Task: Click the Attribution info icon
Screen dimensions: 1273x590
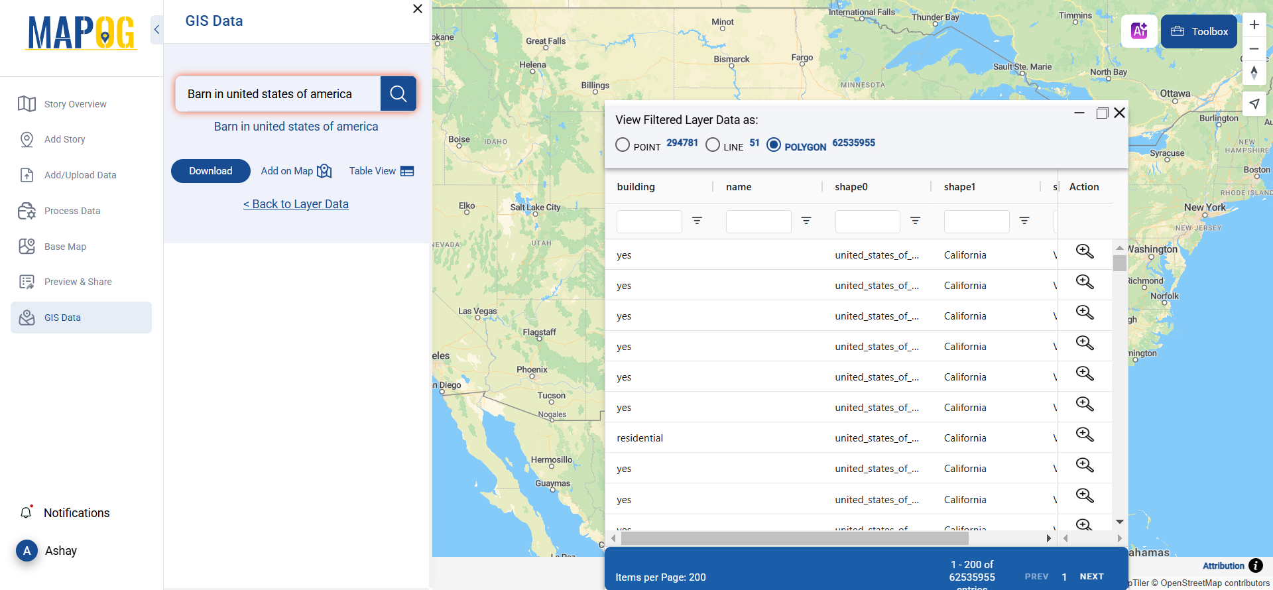Action: point(1256,565)
